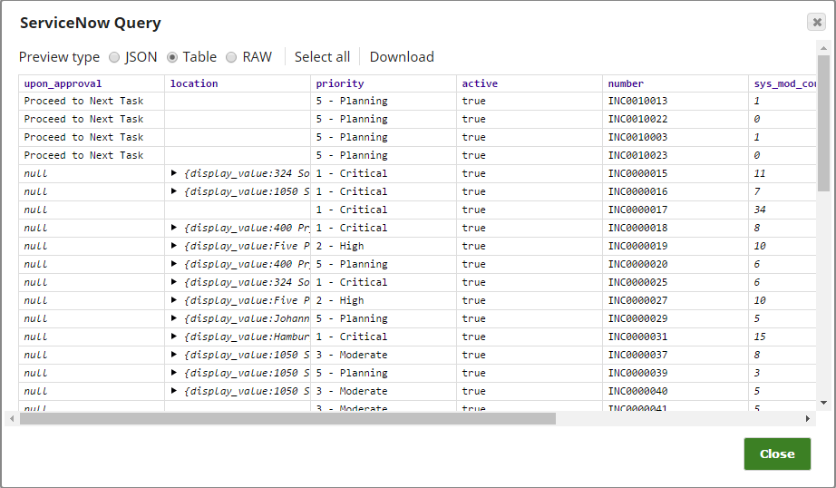Click '3 - Moderate' priority for INC0000037
Image resolution: width=836 pixels, height=488 pixels.
coord(351,355)
